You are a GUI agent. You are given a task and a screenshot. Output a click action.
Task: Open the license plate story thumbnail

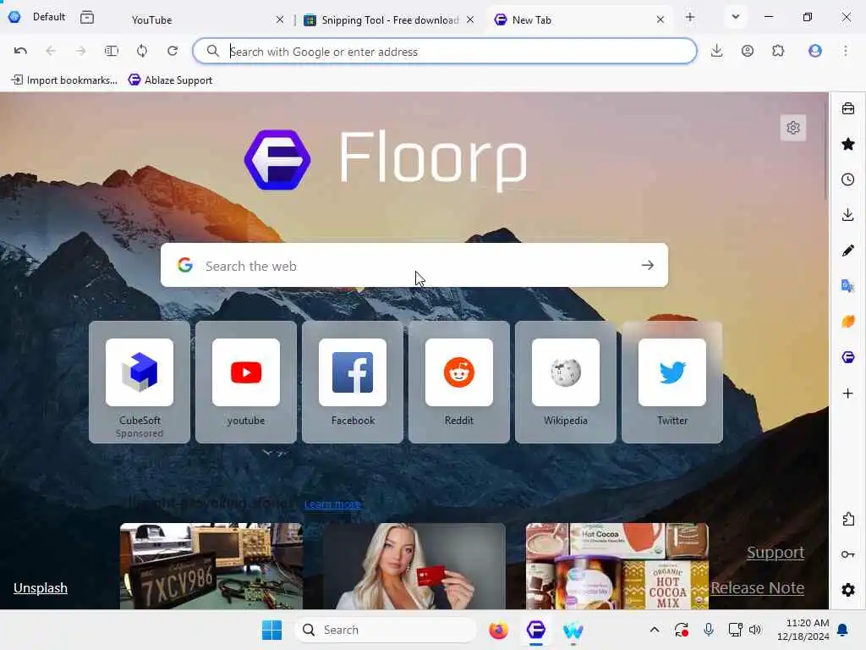(211, 566)
